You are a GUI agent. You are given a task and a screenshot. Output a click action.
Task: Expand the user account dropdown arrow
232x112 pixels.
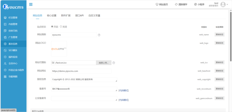click(x=227, y=5)
